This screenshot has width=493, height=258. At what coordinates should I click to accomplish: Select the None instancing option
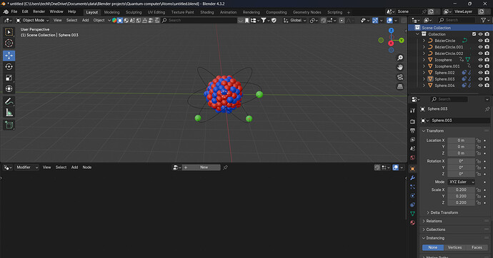433,247
